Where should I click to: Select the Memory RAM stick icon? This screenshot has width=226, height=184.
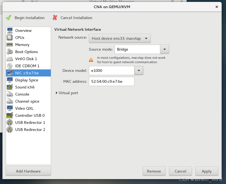(10, 45)
